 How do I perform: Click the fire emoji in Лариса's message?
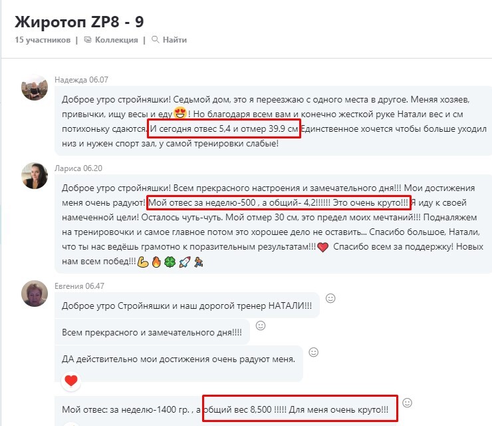click(156, 262)
